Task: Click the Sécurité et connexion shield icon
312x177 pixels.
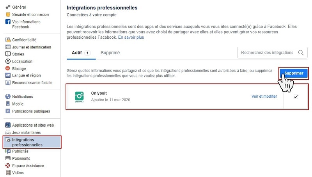Action: pos(8,14)
